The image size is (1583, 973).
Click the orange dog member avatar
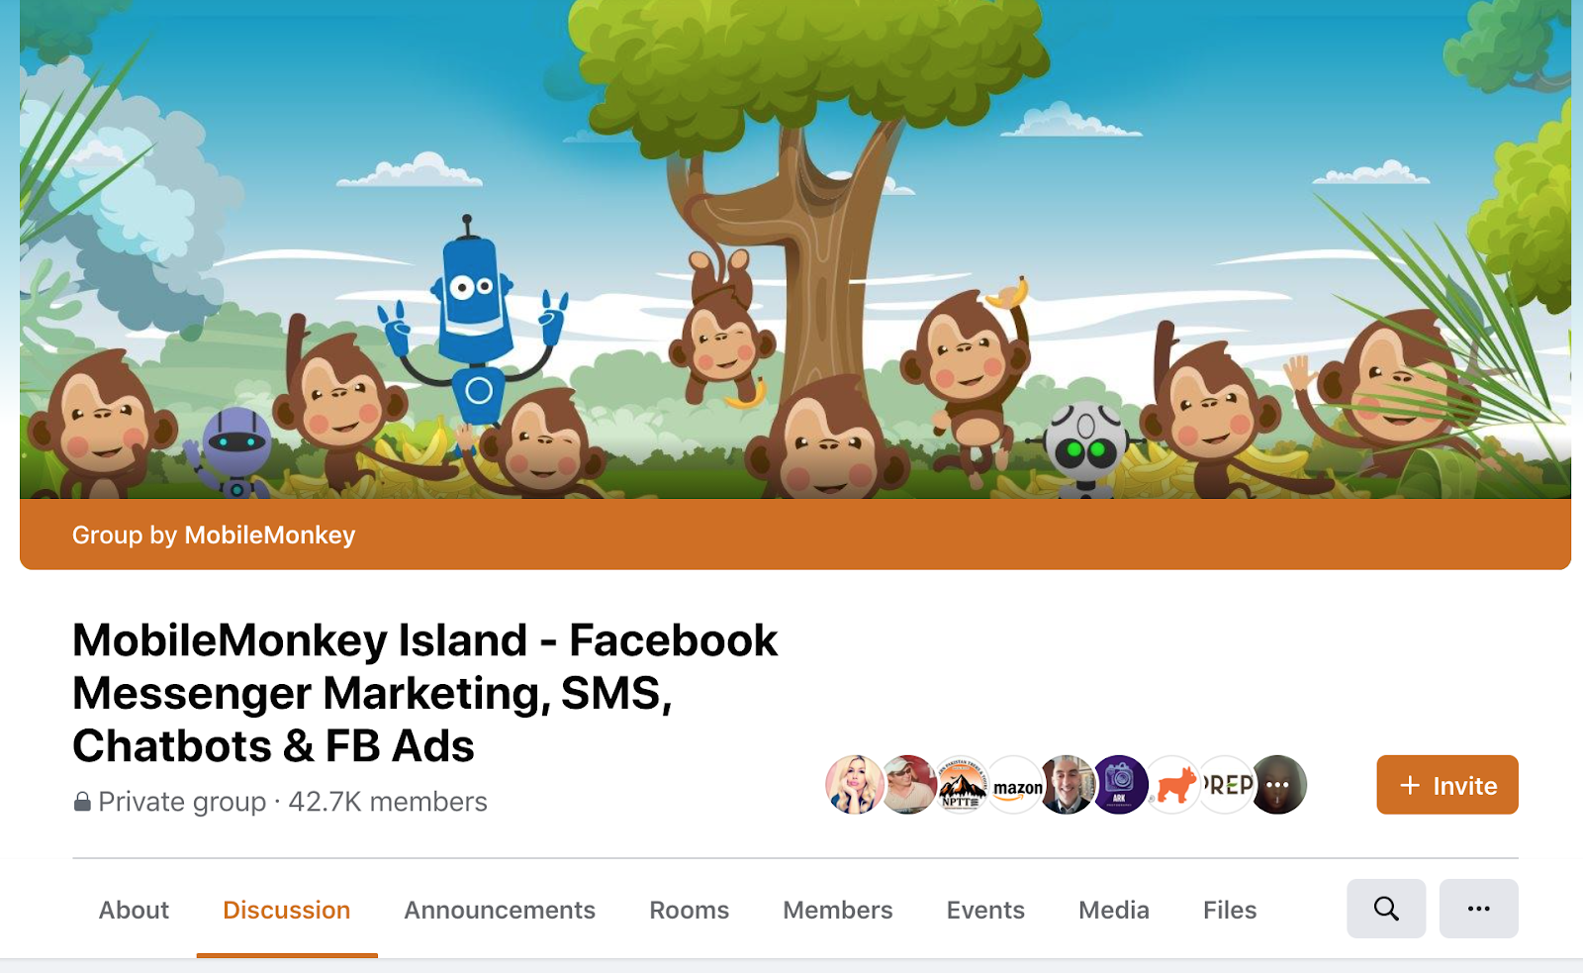coord(1173,785)
